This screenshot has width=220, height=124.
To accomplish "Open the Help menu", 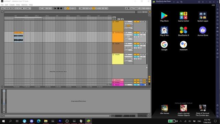I will pos(31,5).
